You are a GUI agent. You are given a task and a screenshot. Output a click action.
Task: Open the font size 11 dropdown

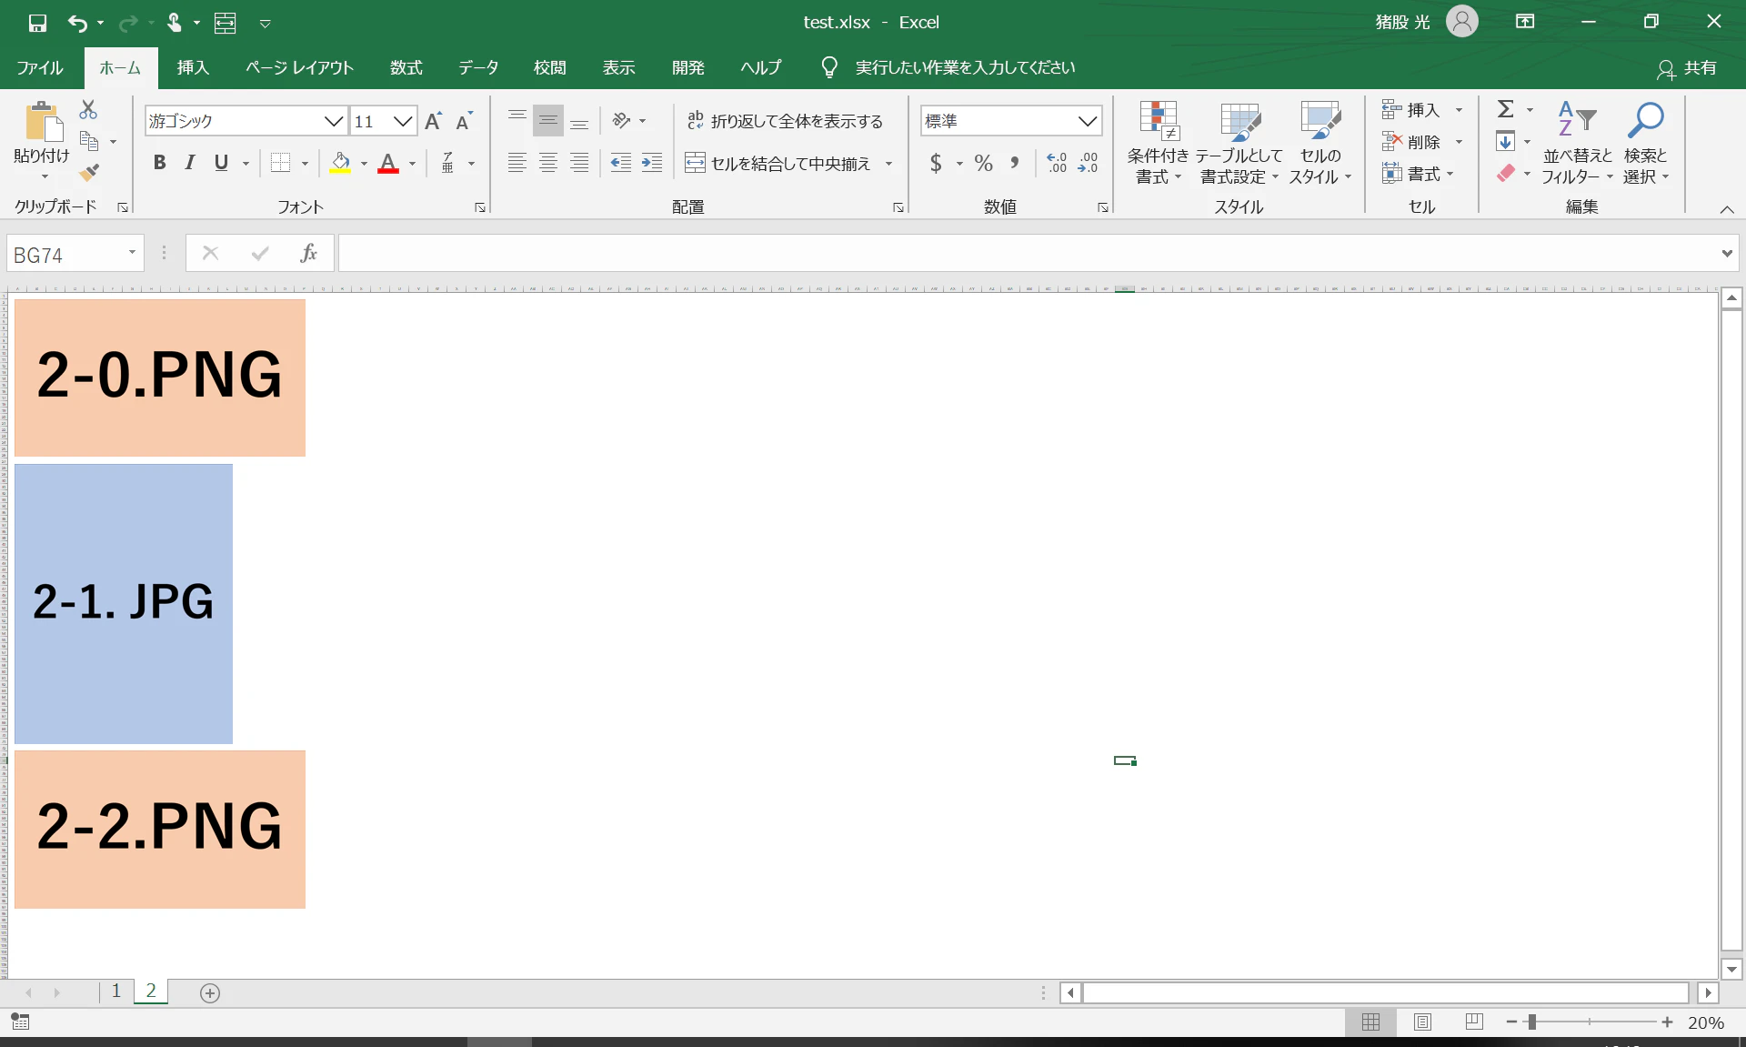[x=403, y=121]
